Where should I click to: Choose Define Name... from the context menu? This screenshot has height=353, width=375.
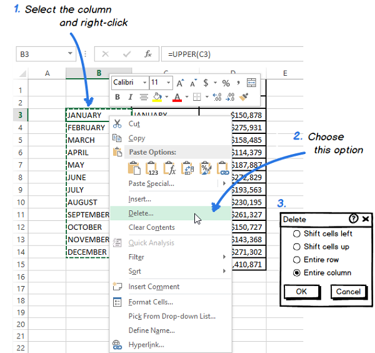(171, 330)
